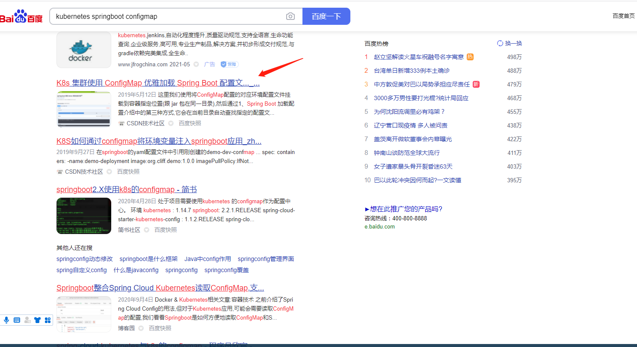This screenshot has height=347, width=637.
Task: Open hot item 女子遭家暴头骨开裂昏迷63天
Action: pyautogui.click(x=413, y=166)
